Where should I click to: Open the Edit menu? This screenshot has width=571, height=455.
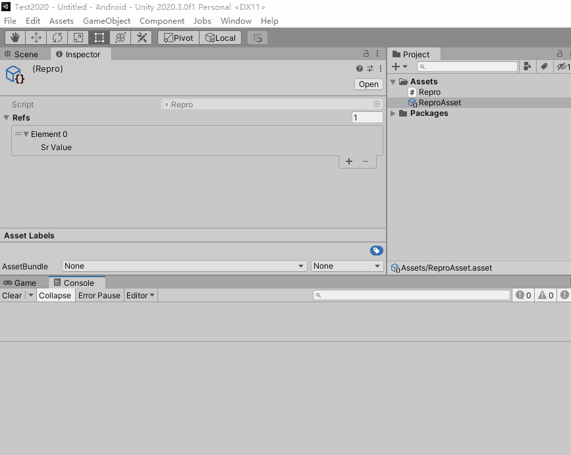[x=33, y=21]
